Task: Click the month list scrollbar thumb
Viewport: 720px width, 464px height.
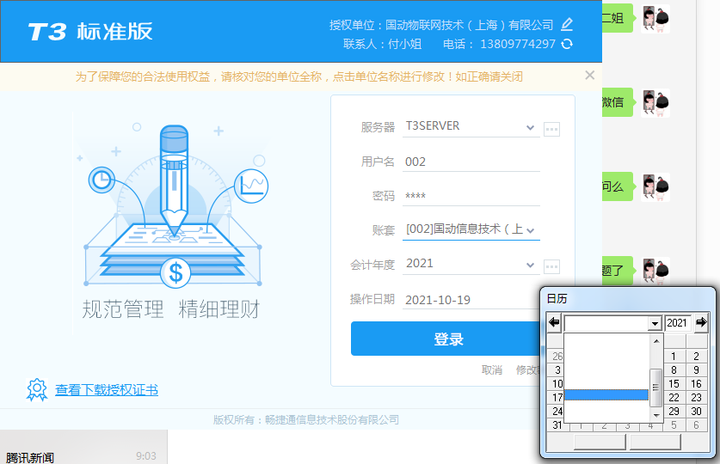Action: pyautogui.click(x=656, y=388)
